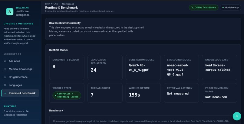Click the Languages globe icon
This screenshot has height=124, width=244.
5,85
